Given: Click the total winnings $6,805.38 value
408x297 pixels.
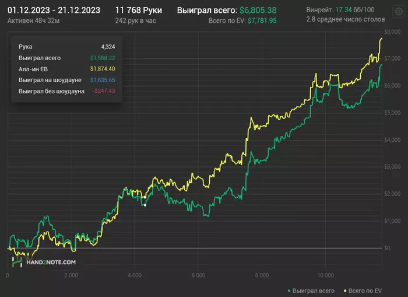Looking at the screenshot, I should [258, 11].
